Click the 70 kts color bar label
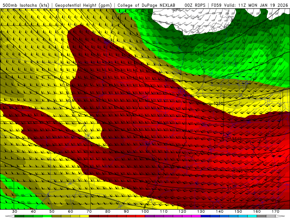 89,211
